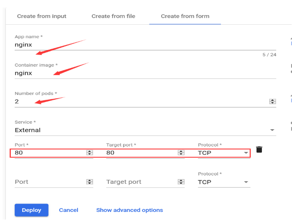This screenshot has height=222, width=295.
Task: Switch to the Create from file tab
Action: coord(113,16)
